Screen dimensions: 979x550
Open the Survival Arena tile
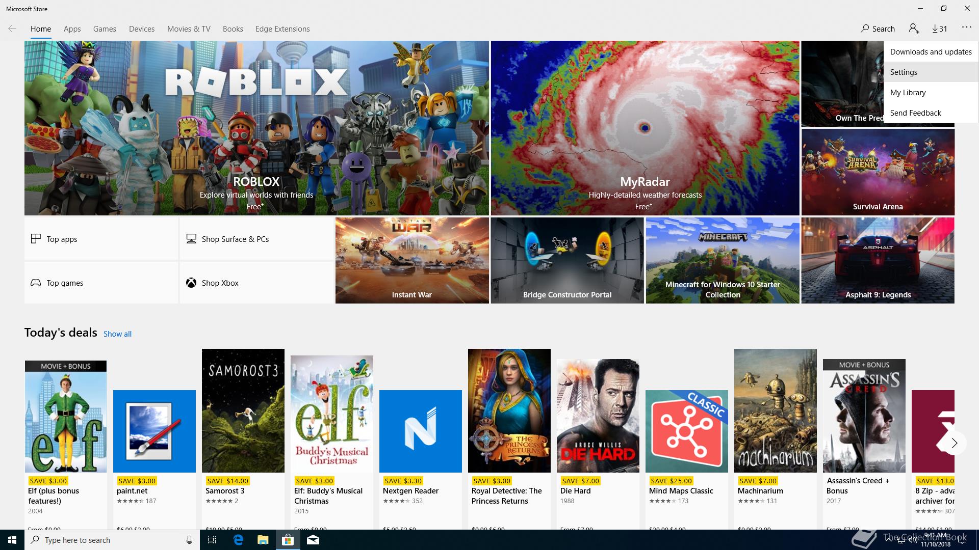[x=878, y=172]
